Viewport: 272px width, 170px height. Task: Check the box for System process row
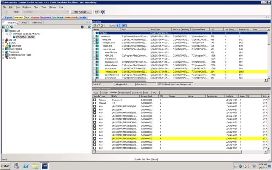pyautogui.click(x=94, y=33)
